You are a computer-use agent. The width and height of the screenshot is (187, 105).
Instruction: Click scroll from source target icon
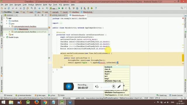[35, 15]
